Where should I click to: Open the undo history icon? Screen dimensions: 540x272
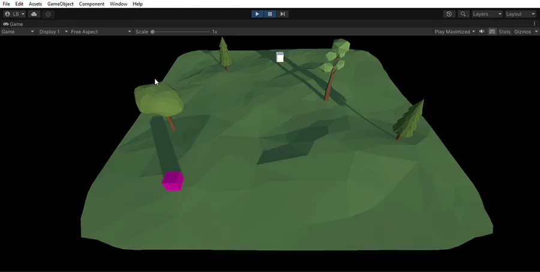click(449, 14)
